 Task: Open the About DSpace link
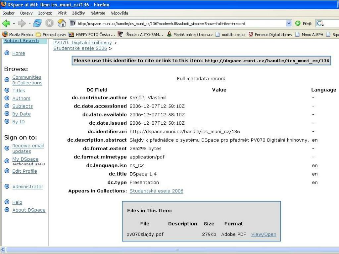[29, 210]
